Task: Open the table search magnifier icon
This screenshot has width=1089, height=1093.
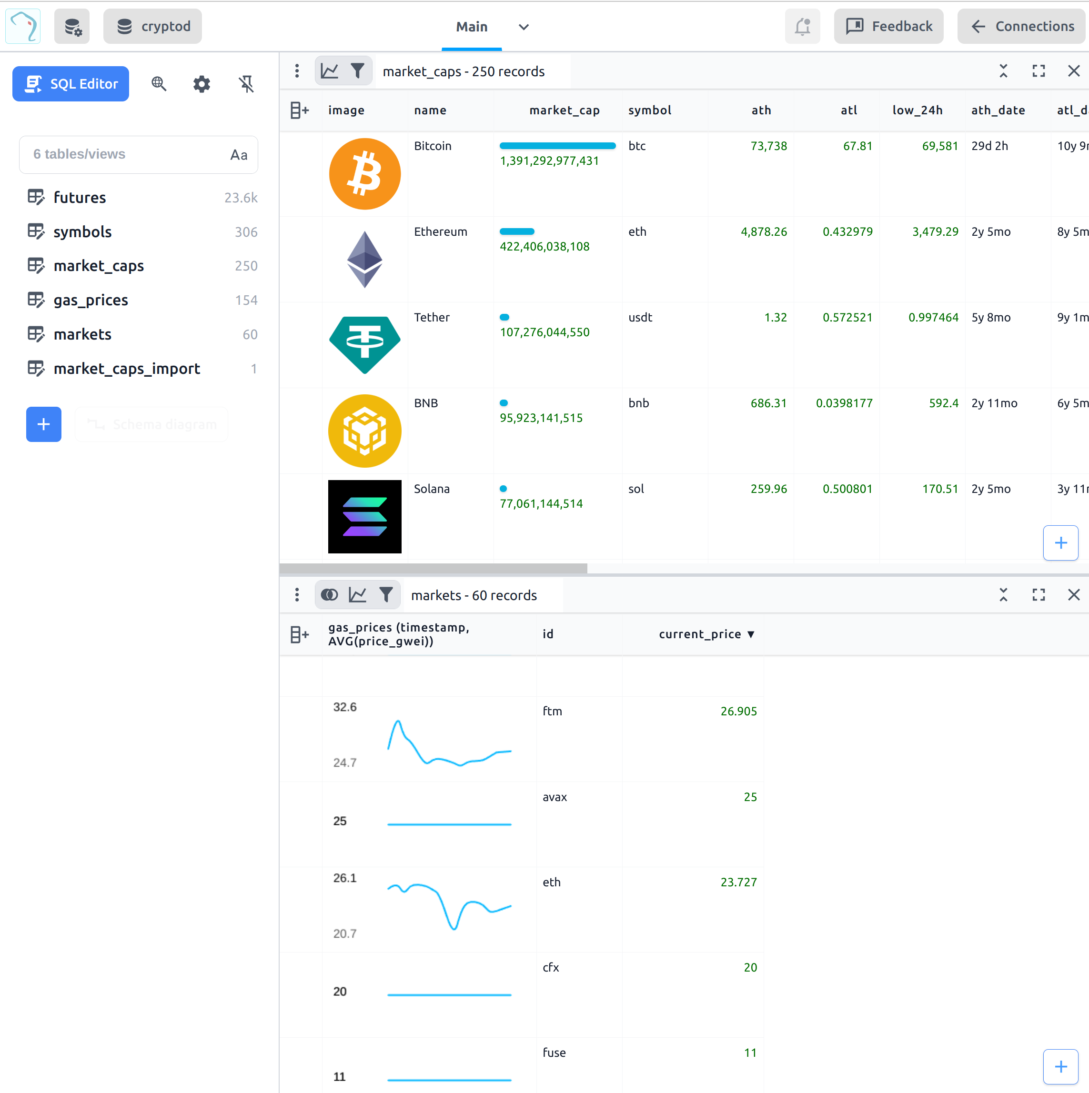Action: (x=159, y=84)
